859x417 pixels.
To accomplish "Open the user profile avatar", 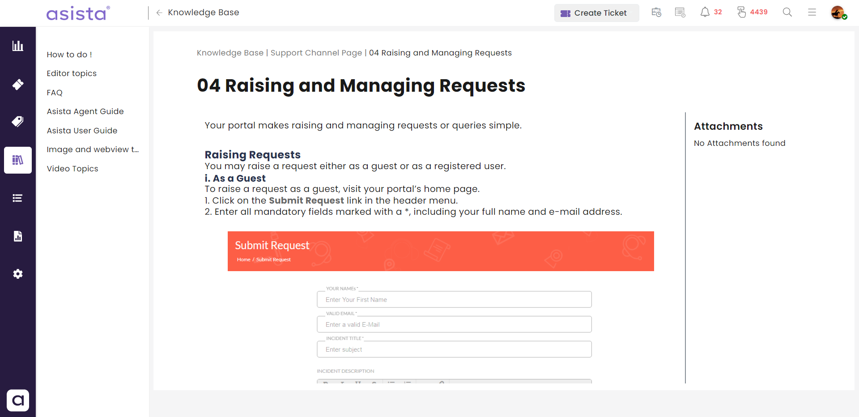I will click(x=838, y=13).
